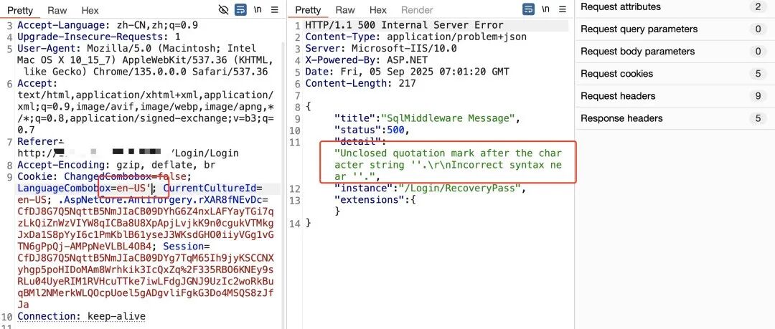Screen dimensions: 775x329
Task: Expand Request attributes section
Action: point(675,7)
